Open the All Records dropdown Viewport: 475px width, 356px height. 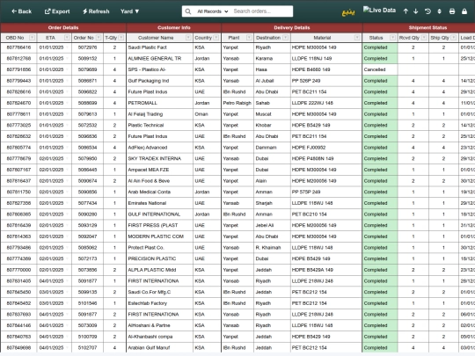(212, 11)
